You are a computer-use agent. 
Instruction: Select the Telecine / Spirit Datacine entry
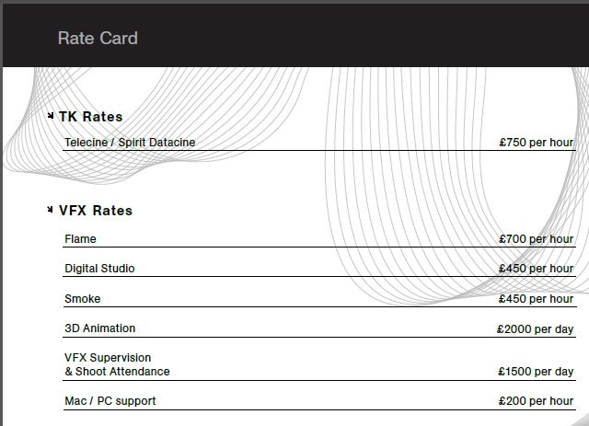click(130, 143)
